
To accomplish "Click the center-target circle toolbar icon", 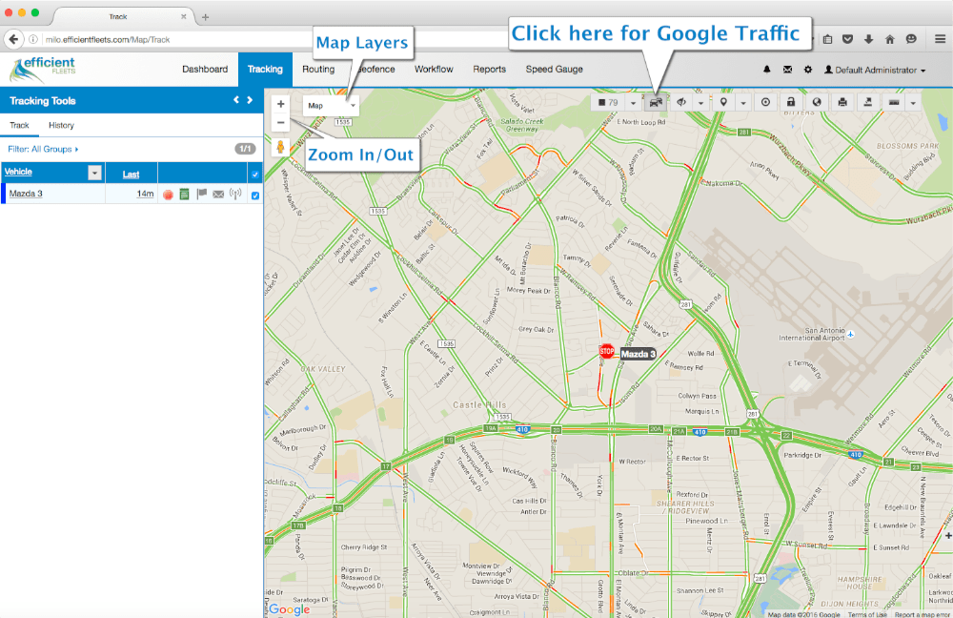I will 765,102.
